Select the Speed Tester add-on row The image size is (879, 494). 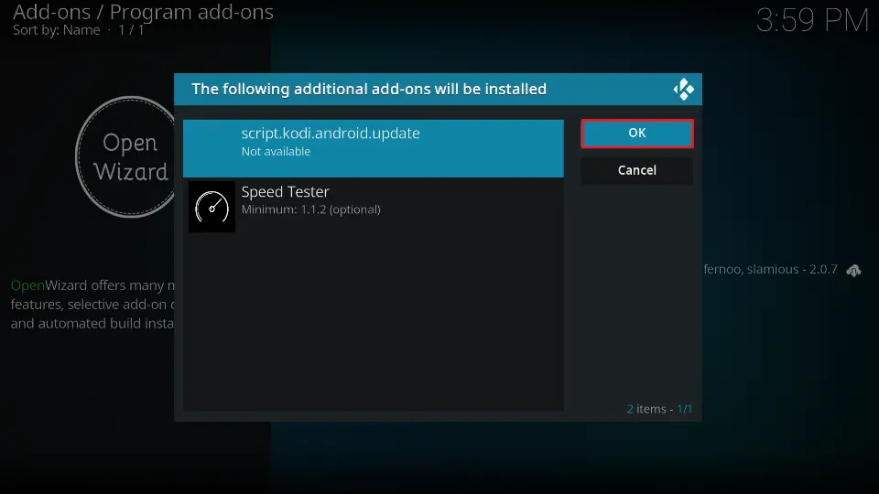[374, 206]
